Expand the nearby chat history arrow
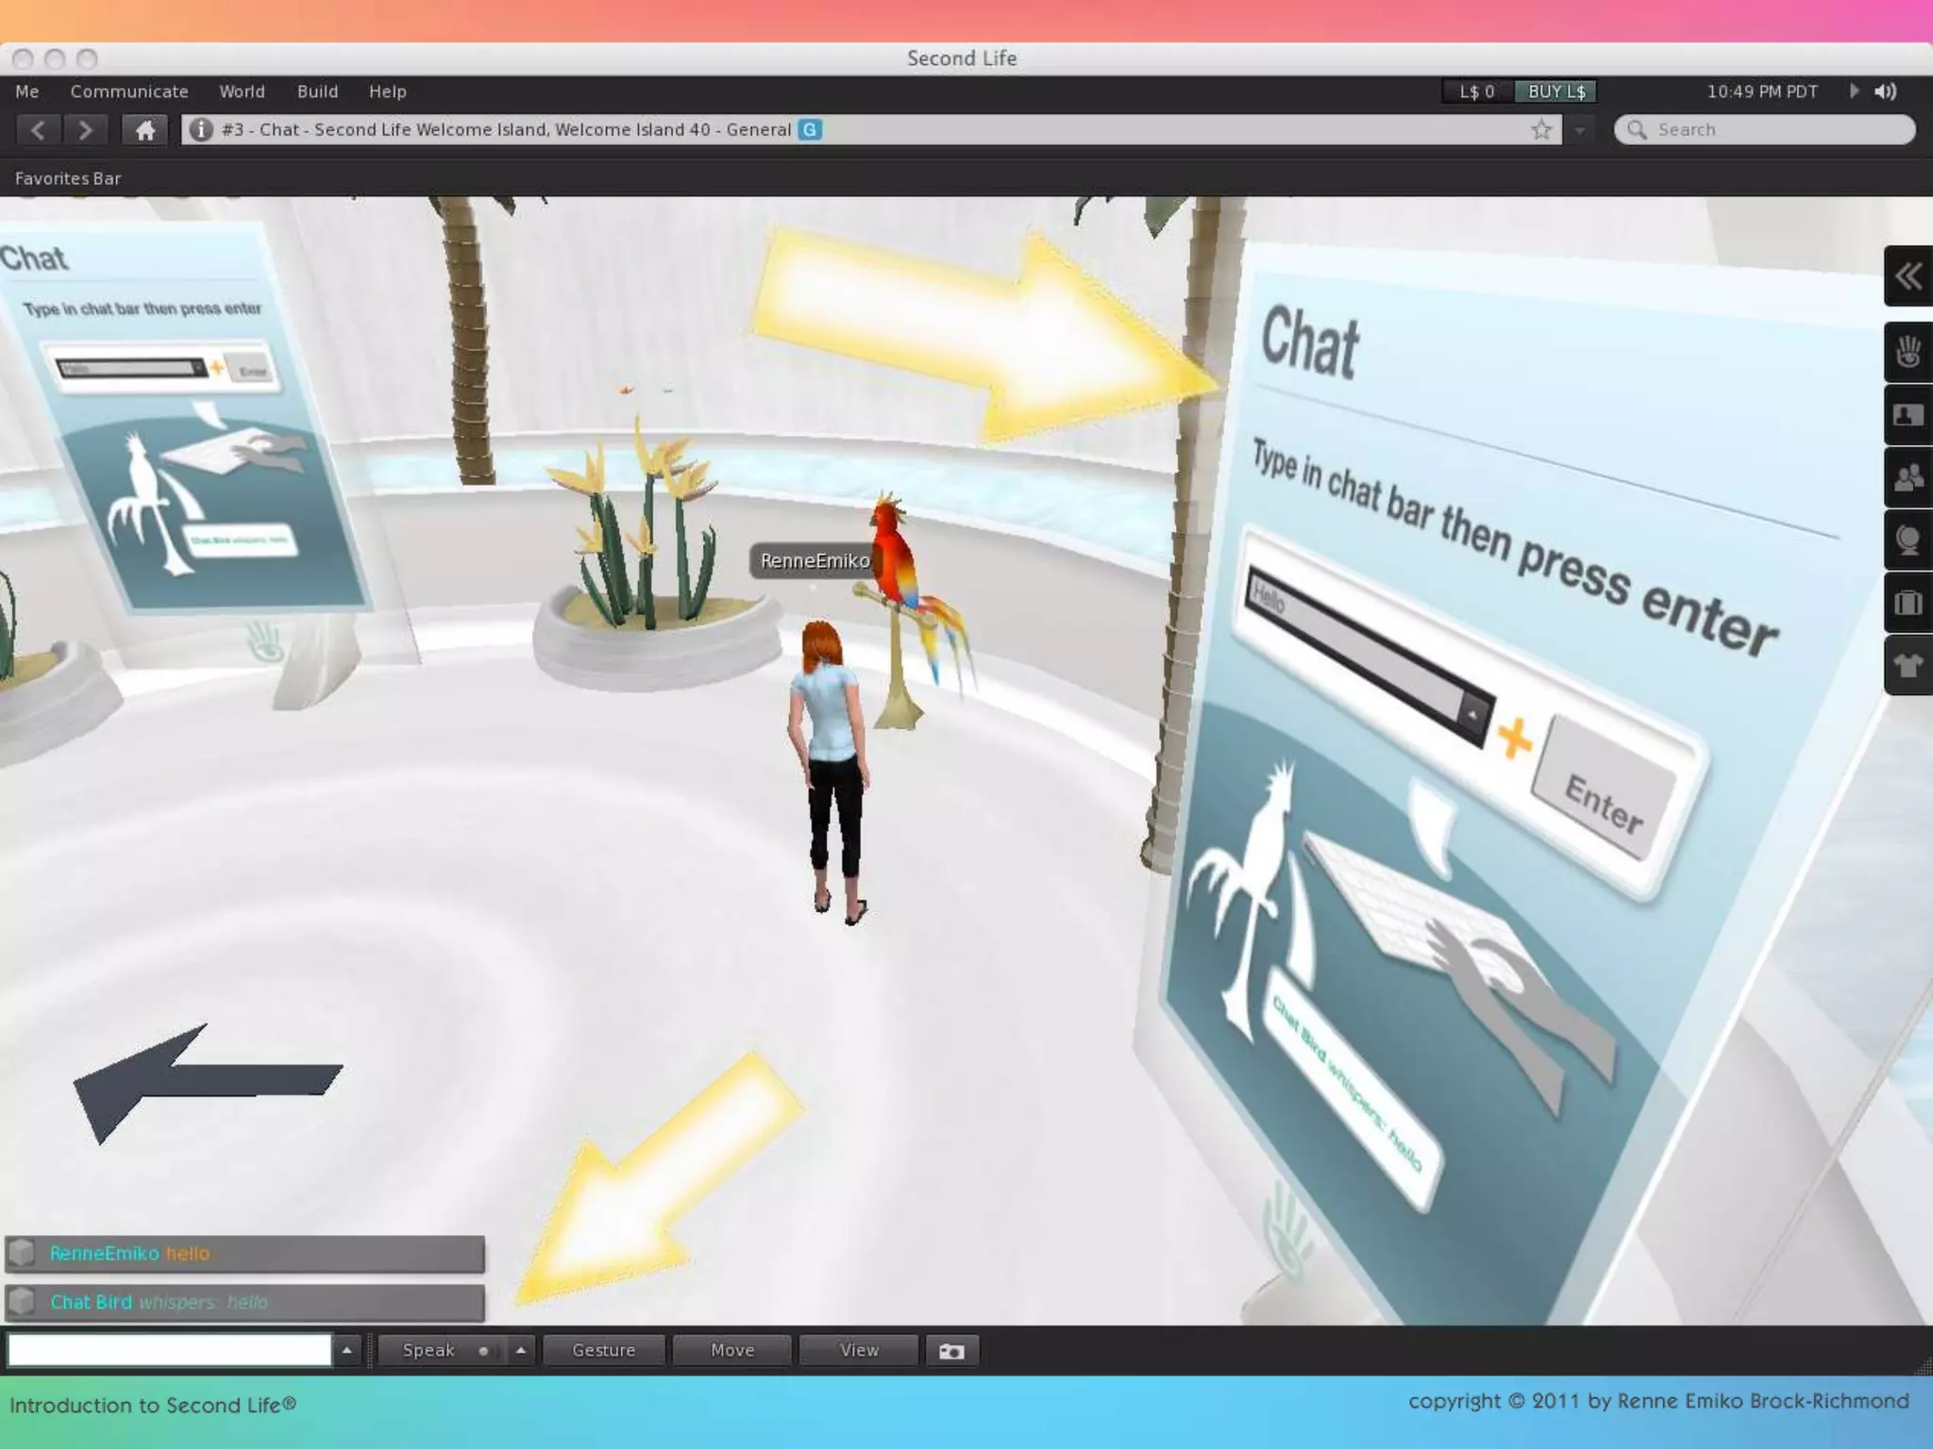 (346, 1351)
